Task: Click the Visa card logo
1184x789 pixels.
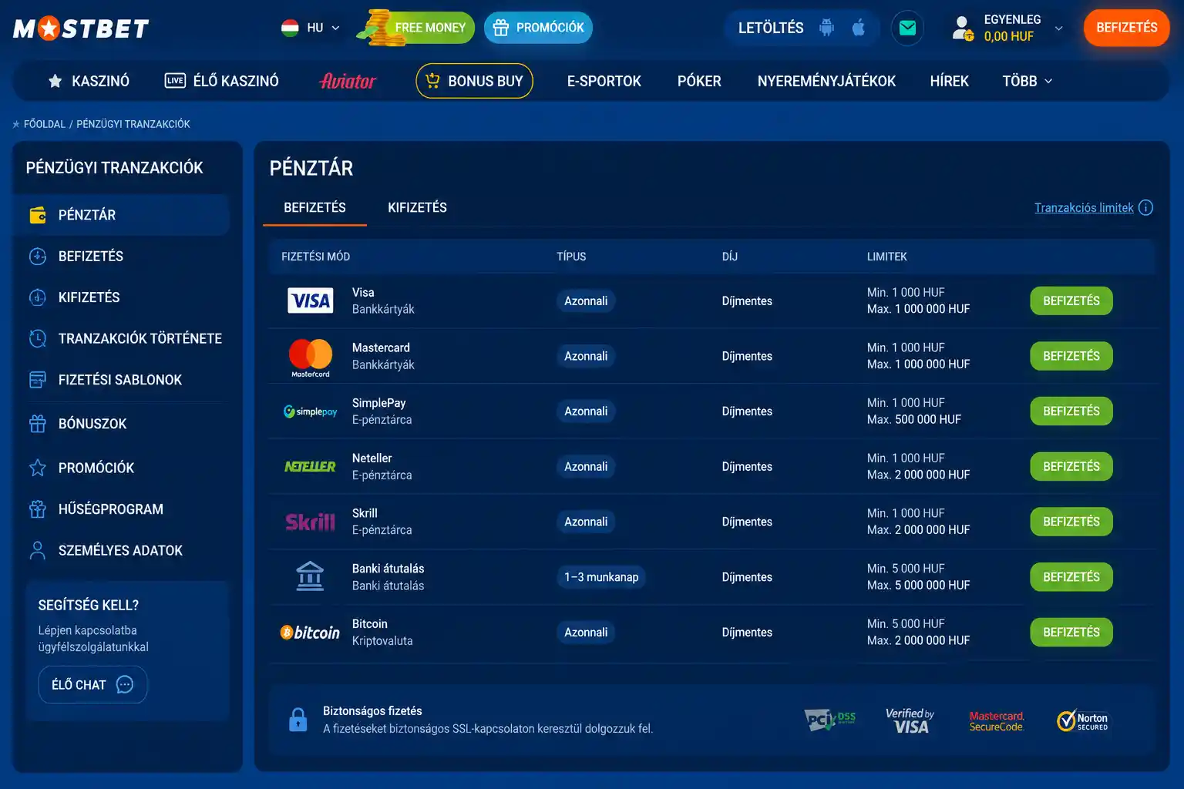Action: [x=310, y=300]
